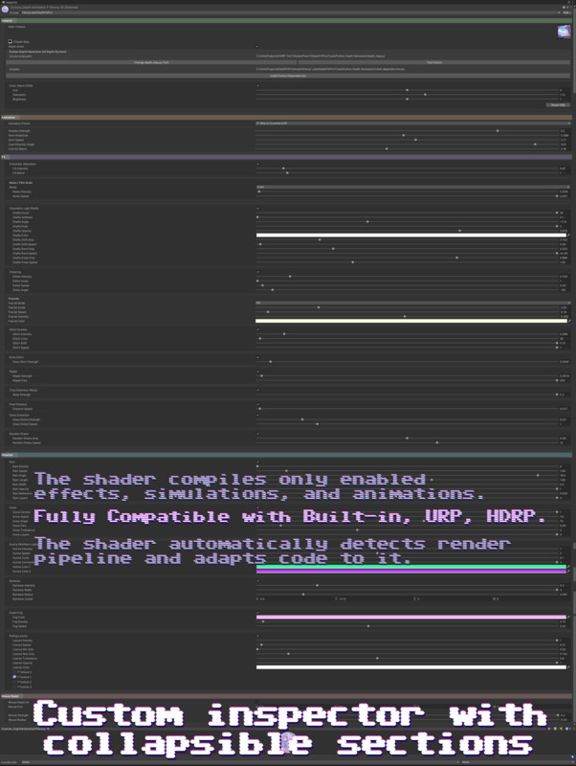Screen dimensions: 576x766
Task: Open the Main Texture thumbnail picker
Action: click(564, 32)
